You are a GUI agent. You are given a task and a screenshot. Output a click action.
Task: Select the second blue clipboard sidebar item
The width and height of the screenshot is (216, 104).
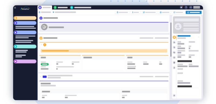click(25, 32)
